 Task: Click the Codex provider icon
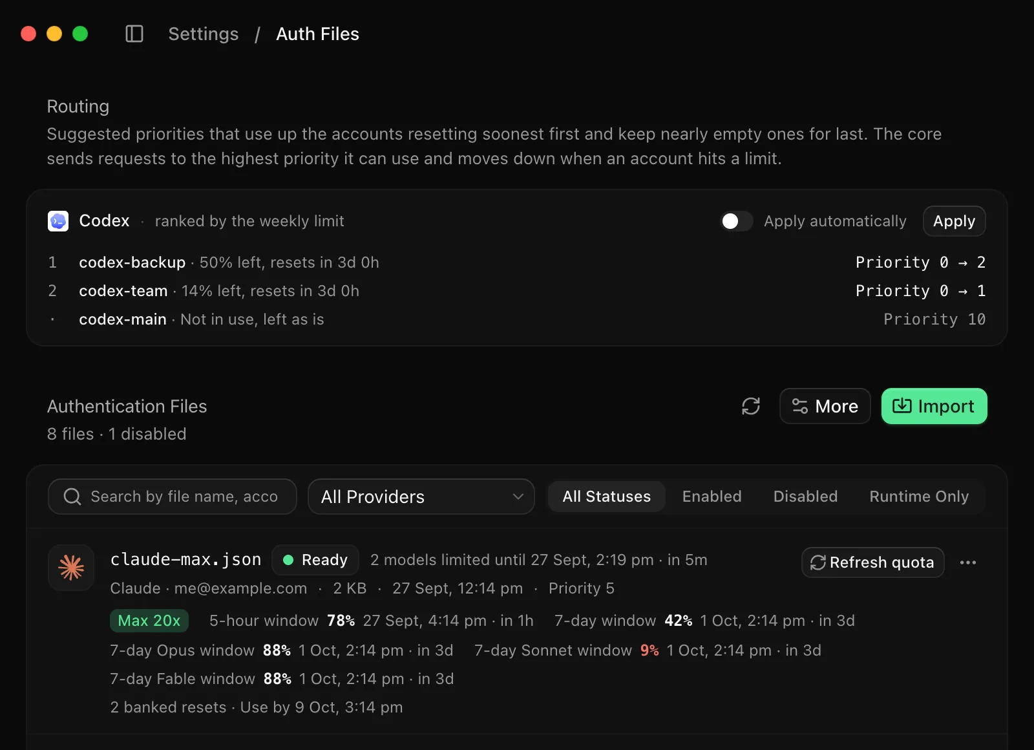click(58, 221)
